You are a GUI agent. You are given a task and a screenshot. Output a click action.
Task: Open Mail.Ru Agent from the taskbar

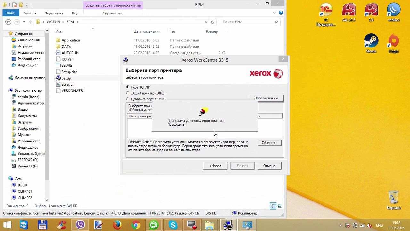(154, 225)
